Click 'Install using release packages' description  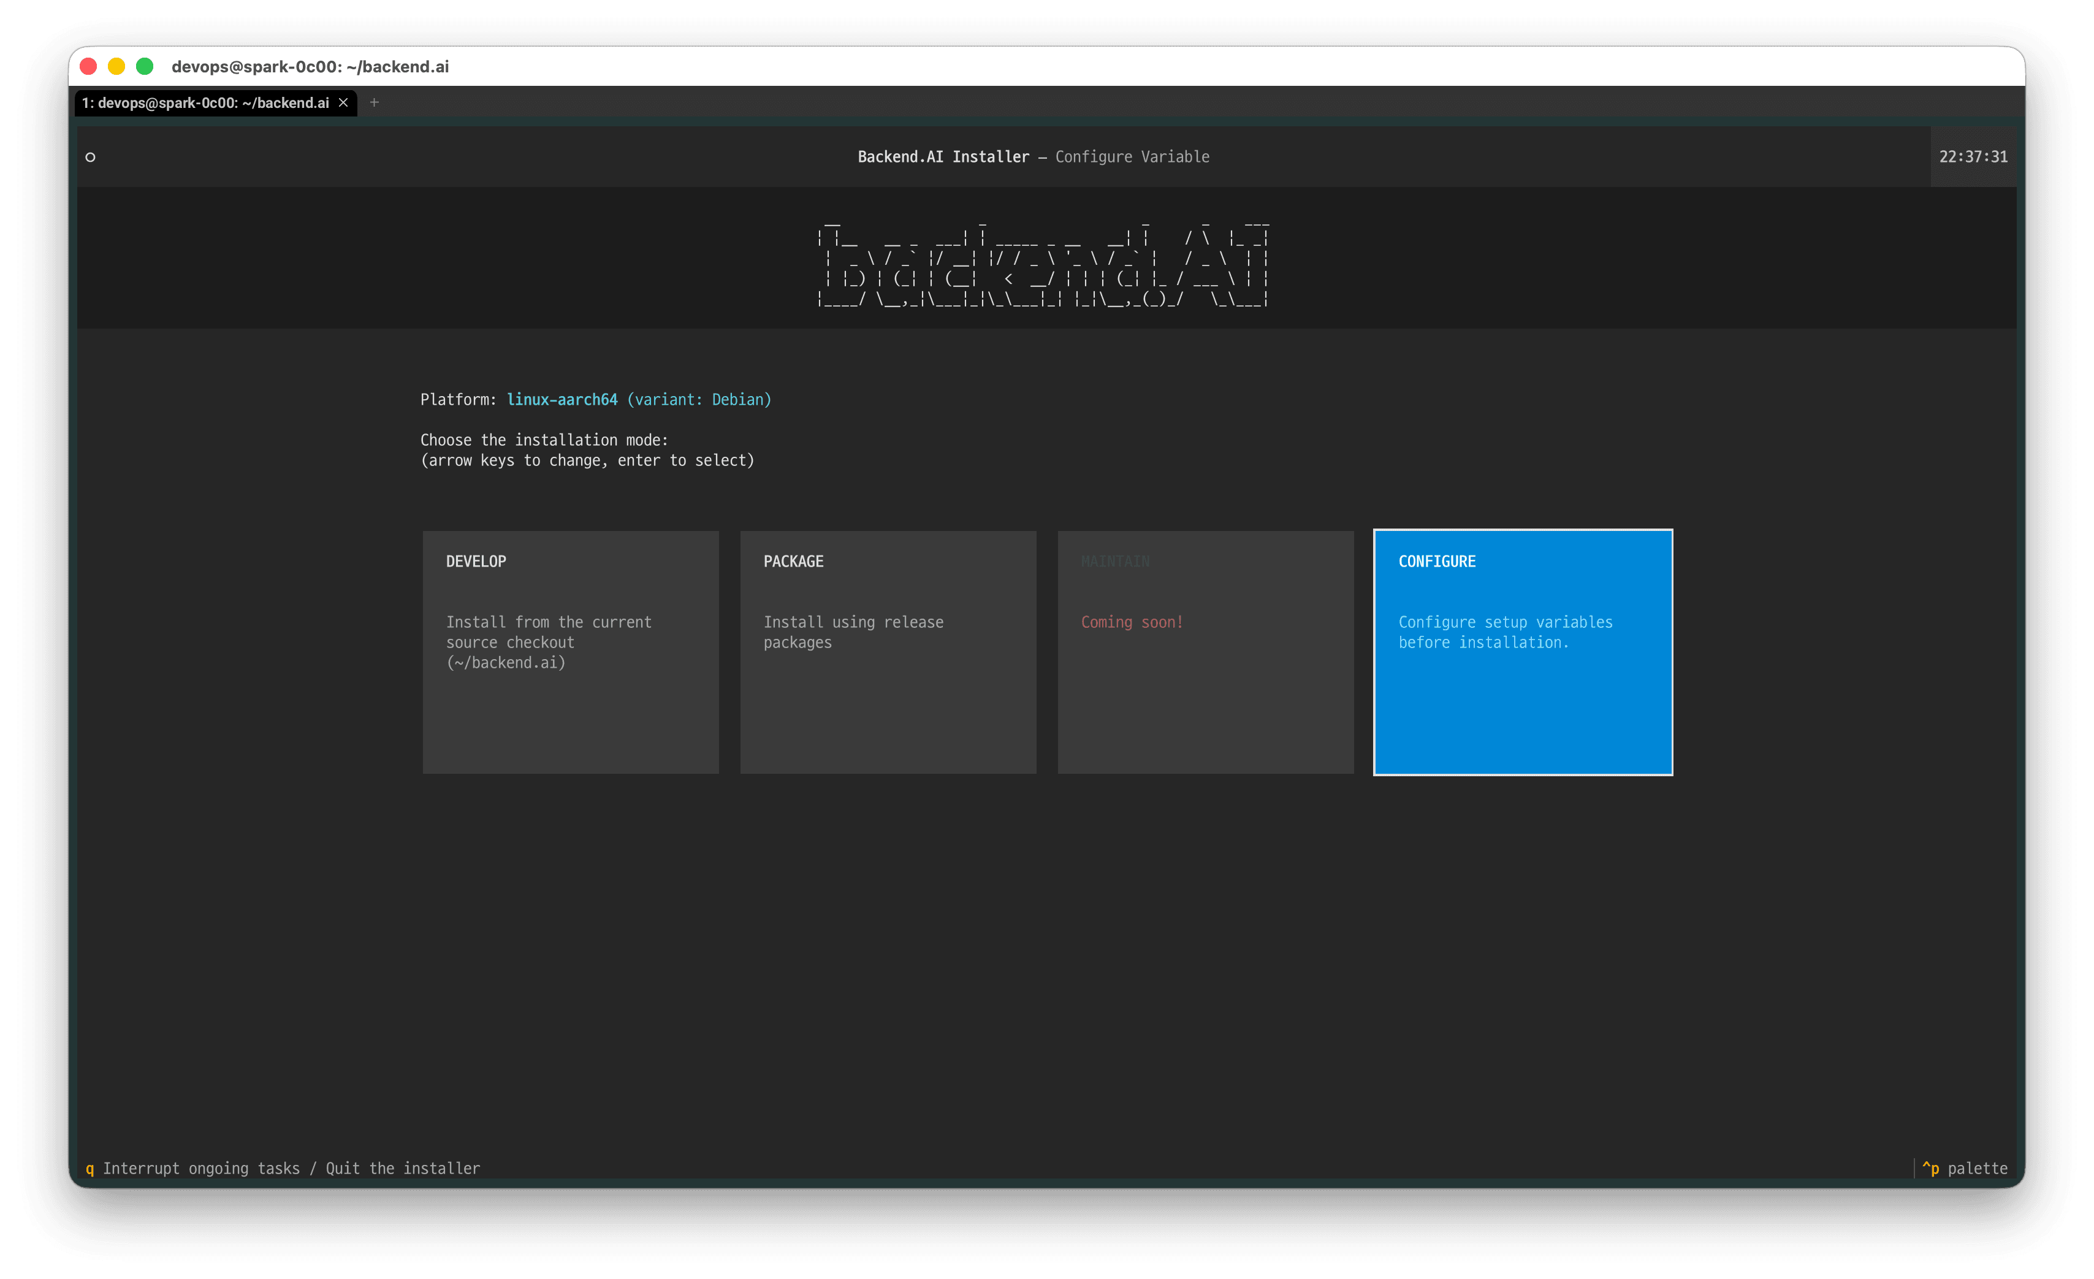[853, 632]
